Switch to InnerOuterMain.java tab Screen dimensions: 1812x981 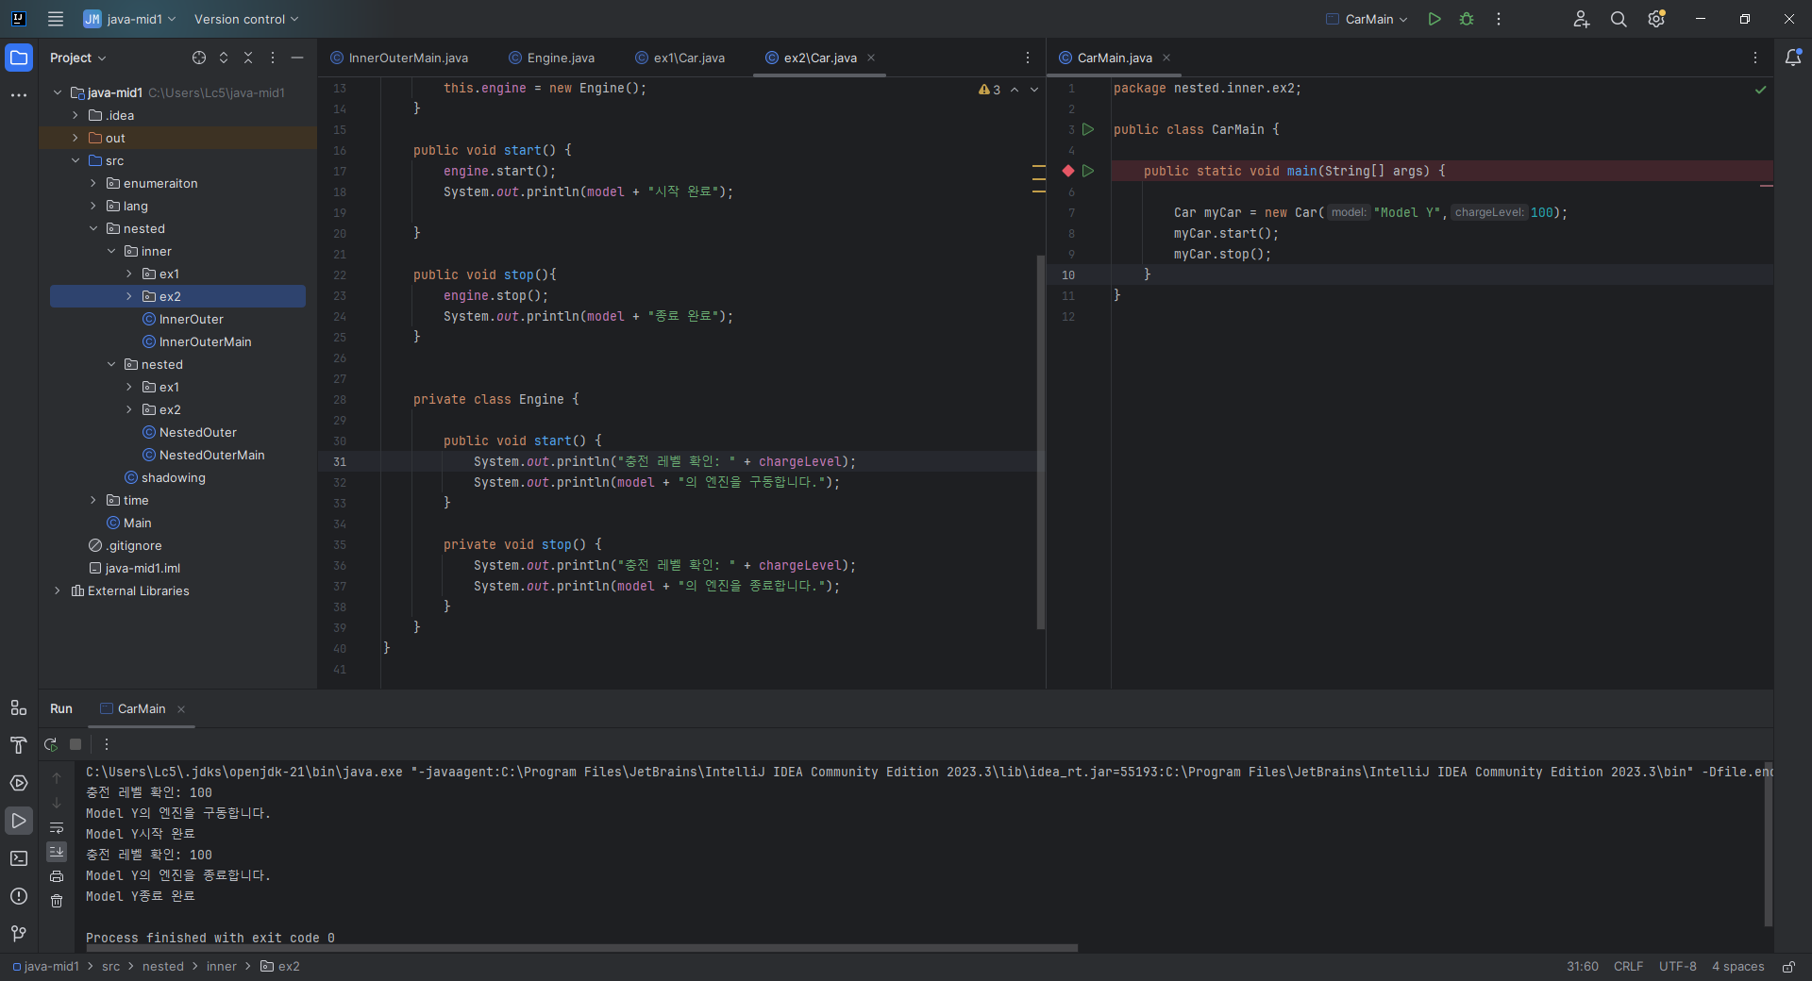coord(399,58)
